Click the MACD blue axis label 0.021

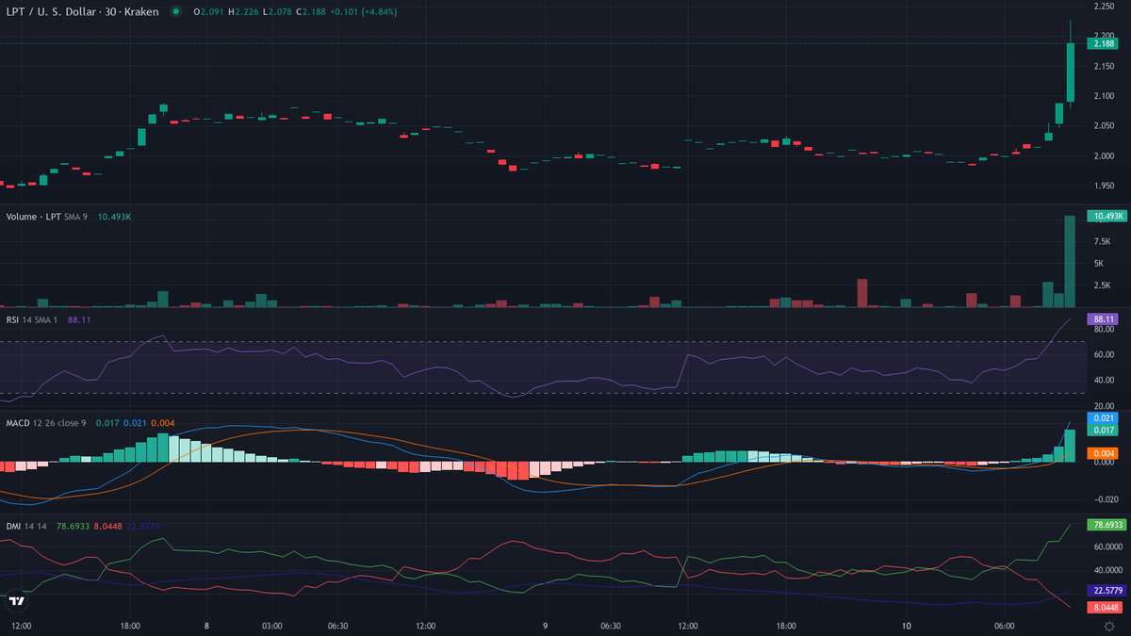pos(1103,417)
